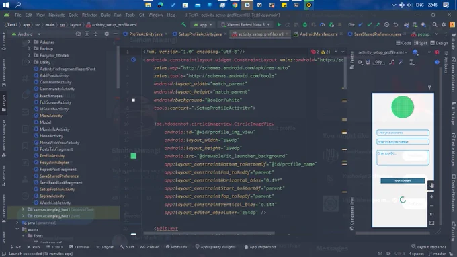Open Problems tool window
The image size is (457, 257).
(x=176, y=247)
